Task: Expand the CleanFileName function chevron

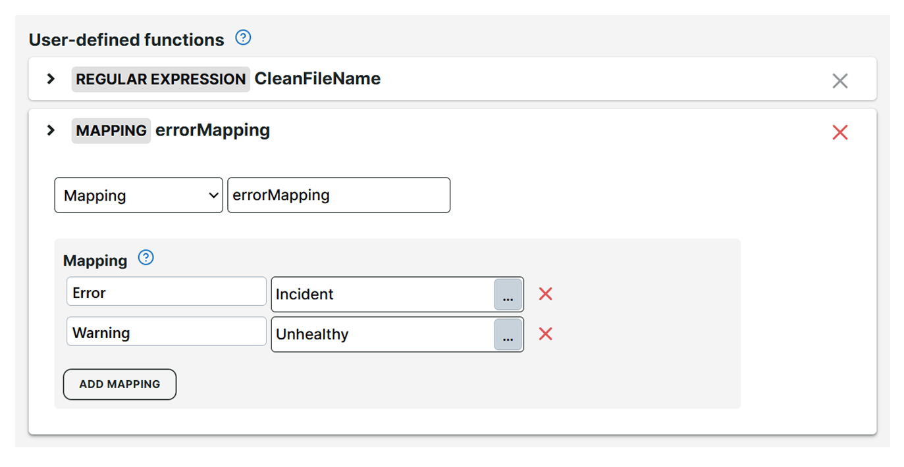Action: click(51, 79)
